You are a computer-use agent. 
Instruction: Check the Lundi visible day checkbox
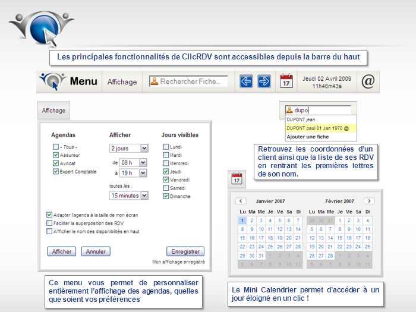coord(166,147)
